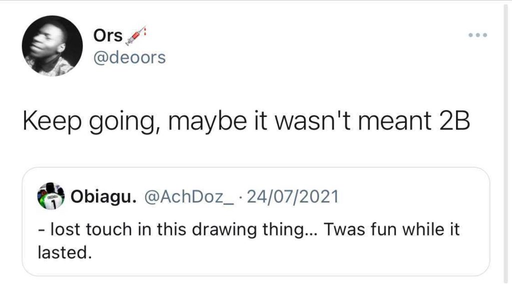
Task: Open the three-dot more options menu
Action: [x=477, y=35]
